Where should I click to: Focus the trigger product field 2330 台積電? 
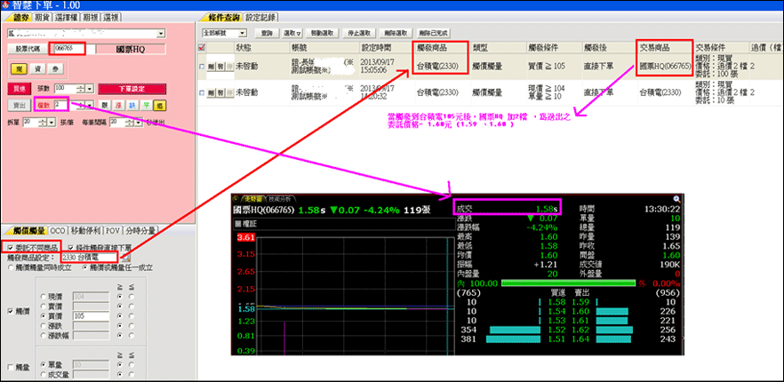(89, 257)
